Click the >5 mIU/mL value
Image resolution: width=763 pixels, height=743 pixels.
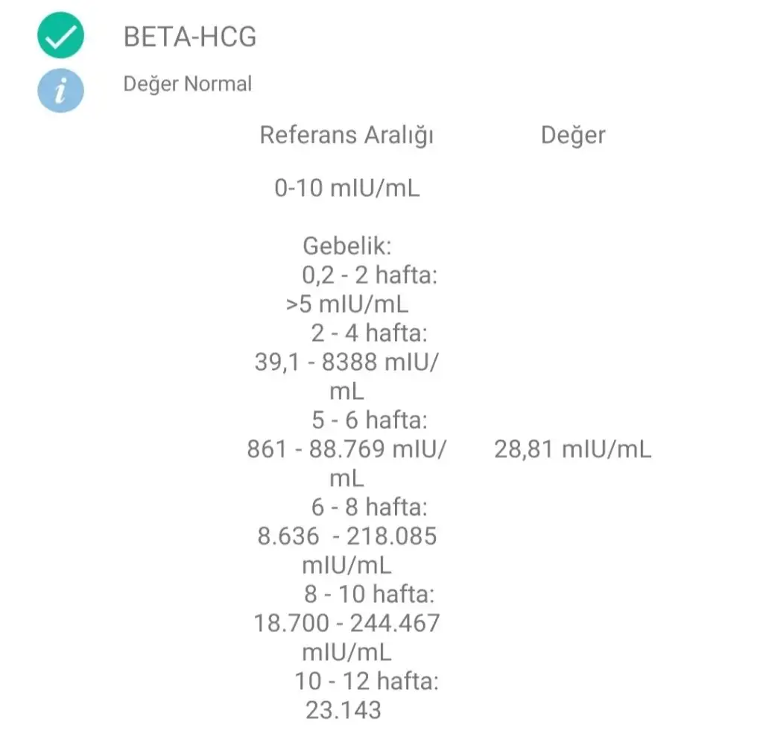(x=347, y=304)
